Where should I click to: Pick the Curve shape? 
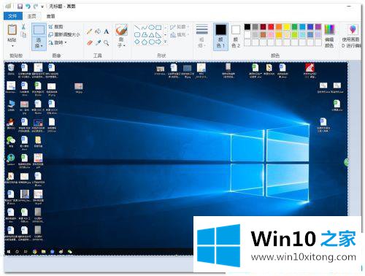145,27
